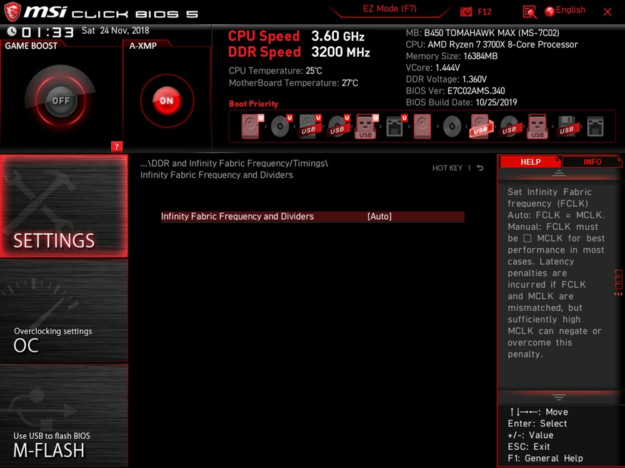Click the scroll-up handle atop the help panel

tap(559, 173)
